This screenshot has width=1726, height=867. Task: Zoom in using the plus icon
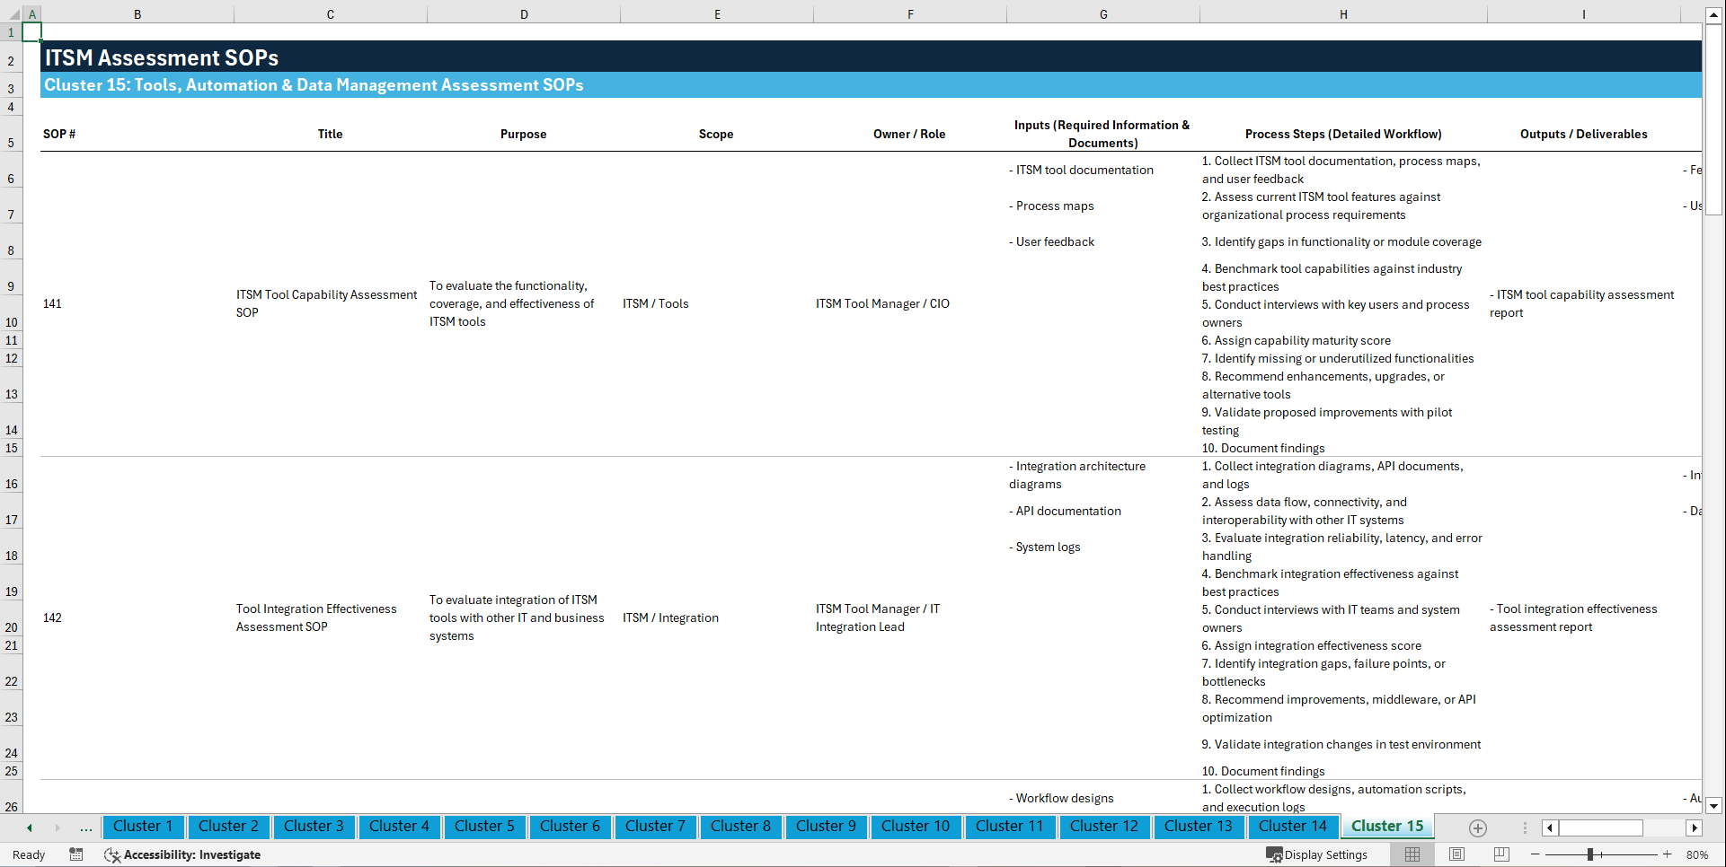click(1668, 854)
